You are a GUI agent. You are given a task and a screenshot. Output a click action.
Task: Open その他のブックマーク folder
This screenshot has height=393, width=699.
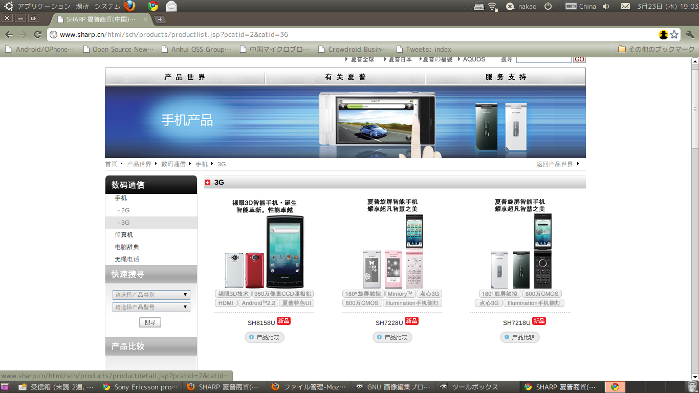(x=656, y=49)
